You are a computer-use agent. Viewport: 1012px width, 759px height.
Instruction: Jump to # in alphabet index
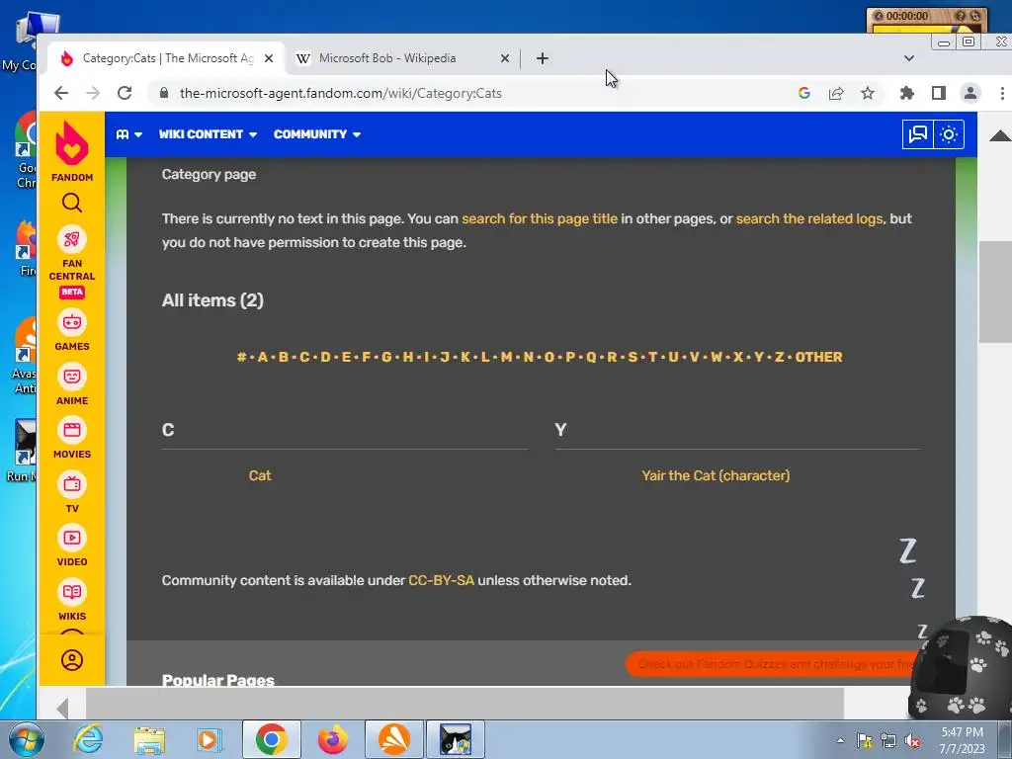click(241, 357)
